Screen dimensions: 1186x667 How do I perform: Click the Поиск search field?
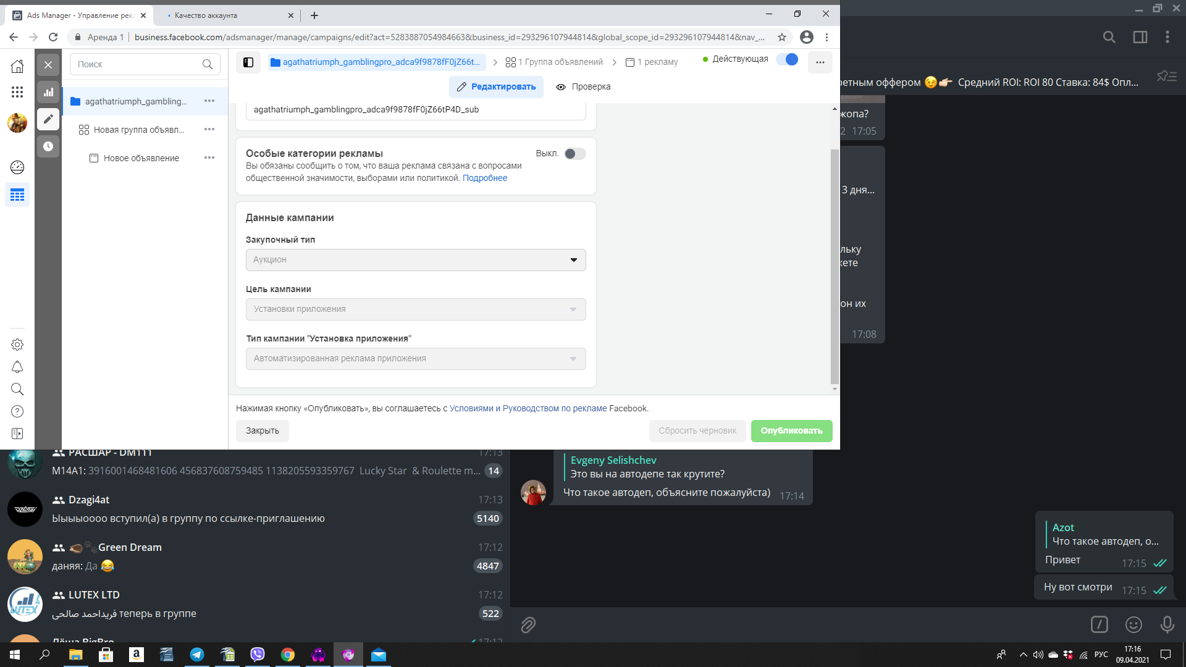point(145,64)
